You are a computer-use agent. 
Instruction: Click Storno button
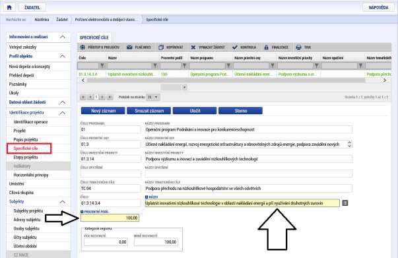[x=241, y=111]
